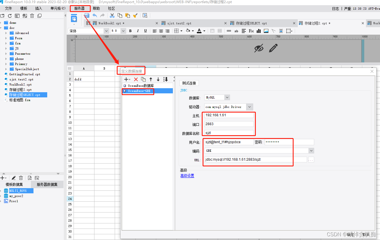The image size is (380, 240).
Task: Insert image with picture icon
Action: pos(266,31)
